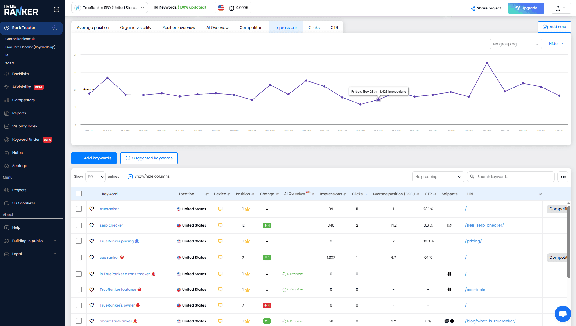Expand the TrueRanker SEO project selector

[110, 8]
